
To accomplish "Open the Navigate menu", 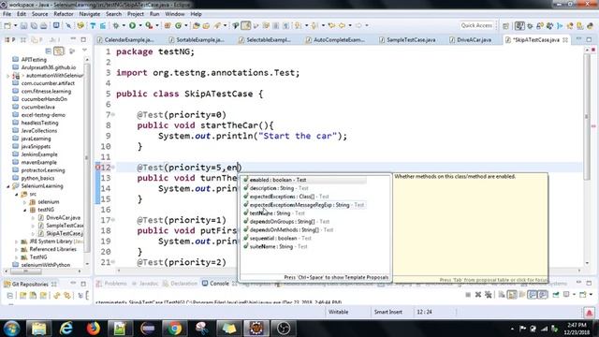I will click(90, 14).
